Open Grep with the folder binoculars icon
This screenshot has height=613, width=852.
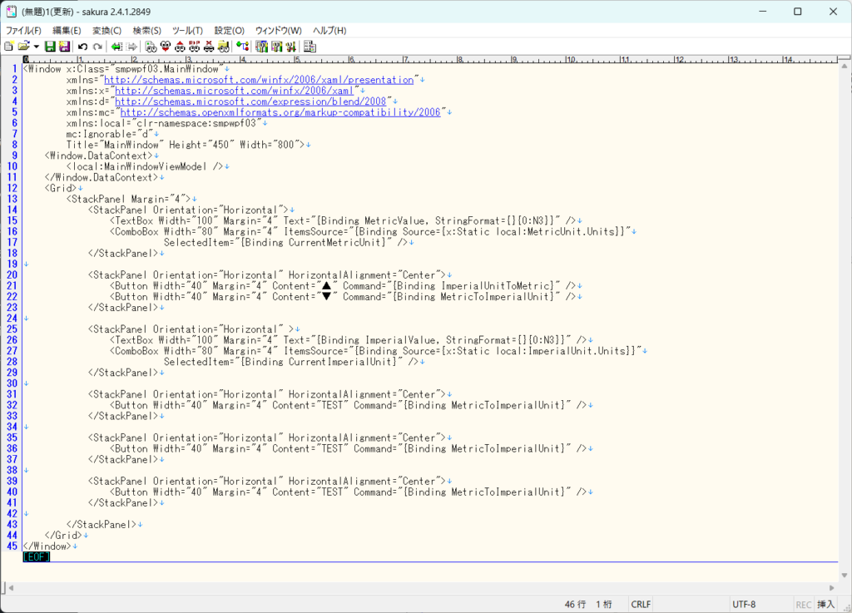click(223, 47)
